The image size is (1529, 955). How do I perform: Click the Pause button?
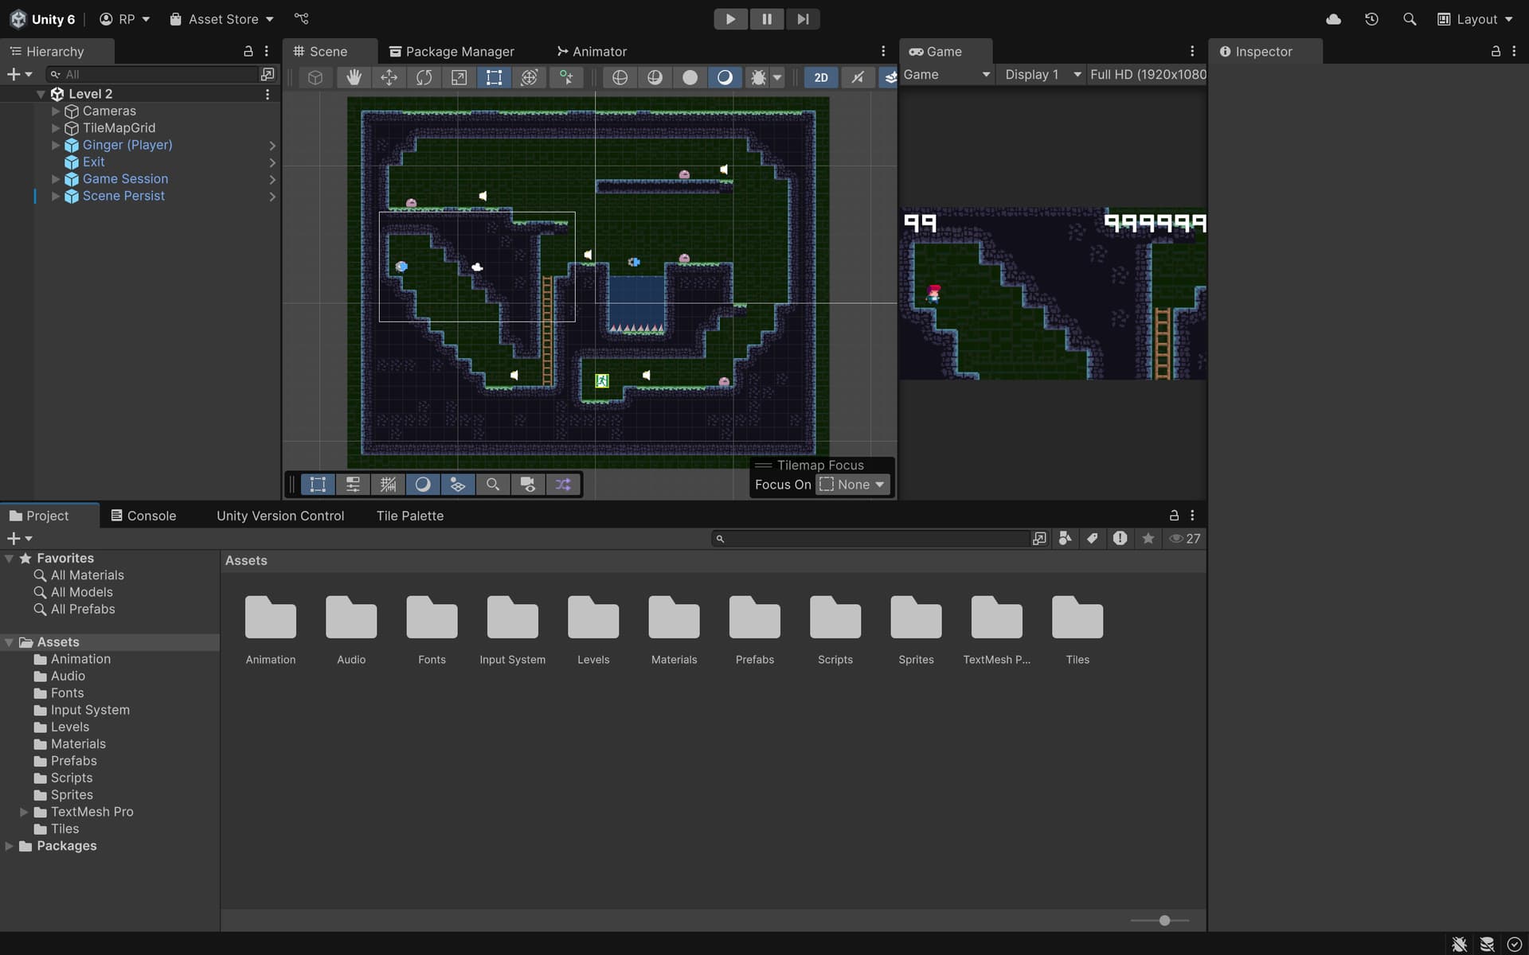click(x=766, y=19)
